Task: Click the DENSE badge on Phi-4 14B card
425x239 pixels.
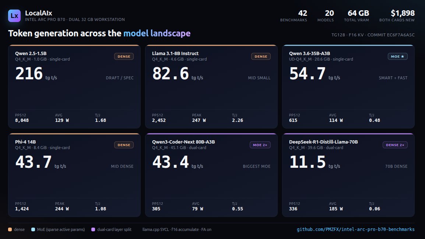Action: tap(124, 145)
